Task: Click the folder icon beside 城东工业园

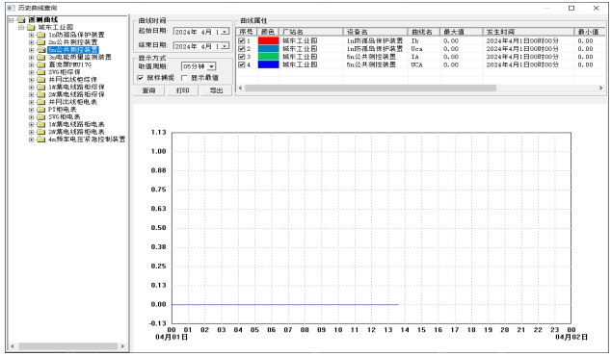Action: pos(31,27)
